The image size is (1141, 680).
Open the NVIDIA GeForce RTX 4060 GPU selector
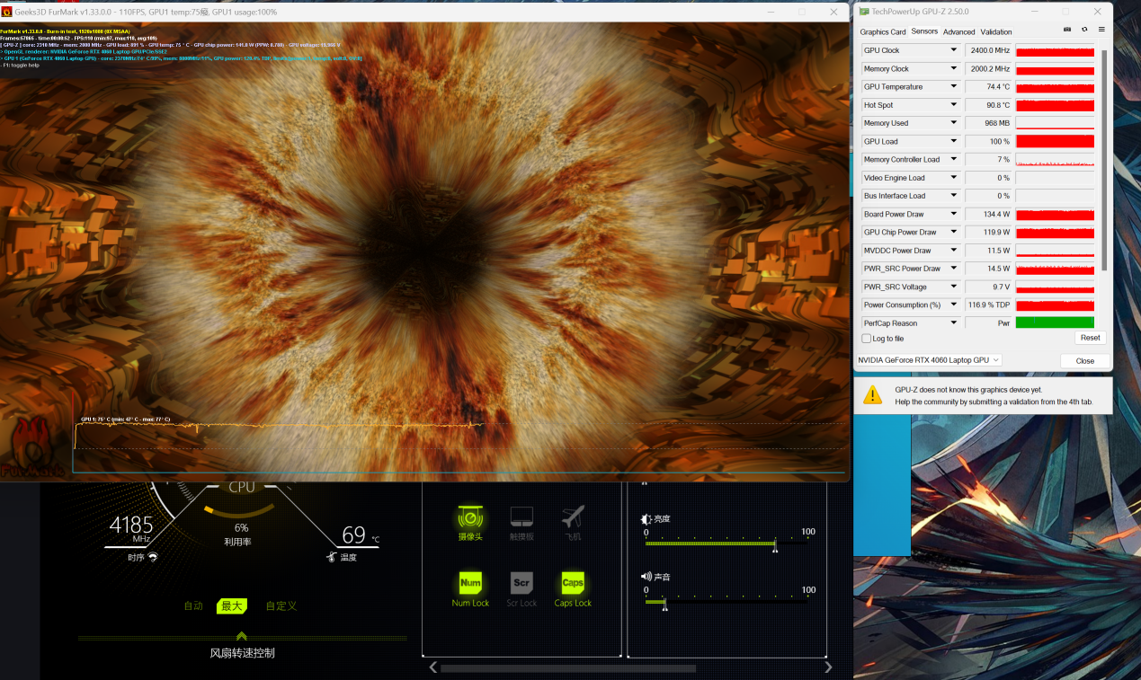(929, 360)
